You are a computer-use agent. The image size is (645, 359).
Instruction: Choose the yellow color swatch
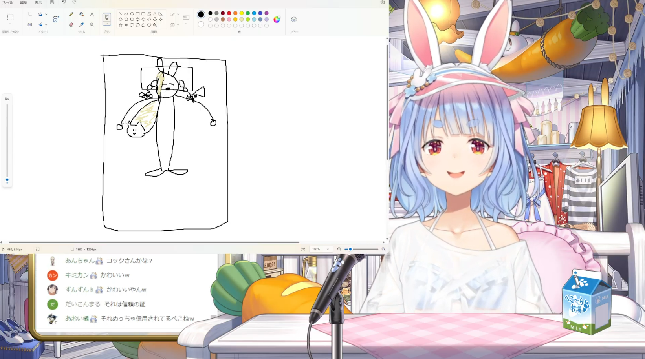(x=242, y=13)
